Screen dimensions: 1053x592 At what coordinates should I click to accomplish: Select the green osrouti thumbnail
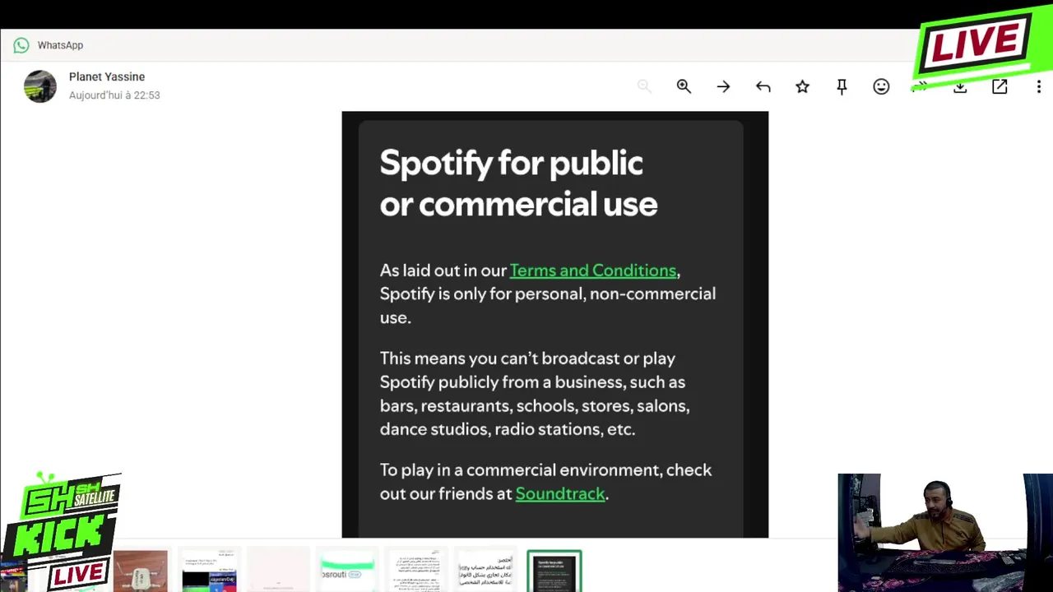pyautogui.click(x=347, y=571)
